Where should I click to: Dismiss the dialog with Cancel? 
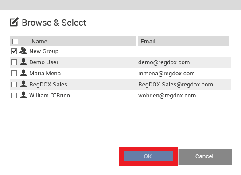pyautogui.click(x=205, y=157)
